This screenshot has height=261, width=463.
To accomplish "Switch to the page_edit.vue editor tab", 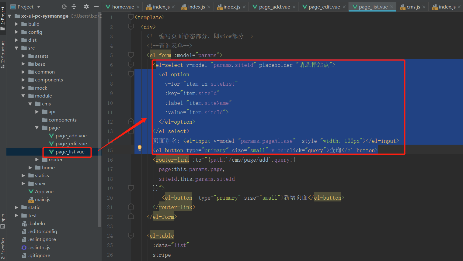I will (324, 7).
